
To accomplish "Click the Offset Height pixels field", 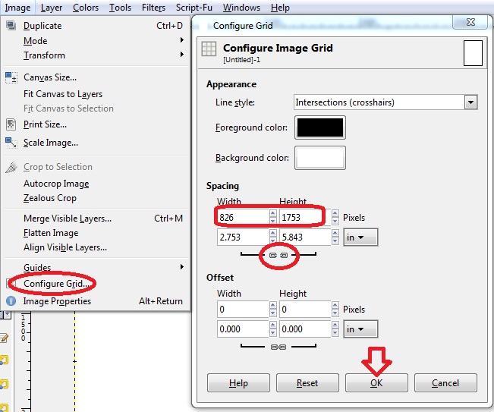I will pyautogui.click(x=305, y=310).
